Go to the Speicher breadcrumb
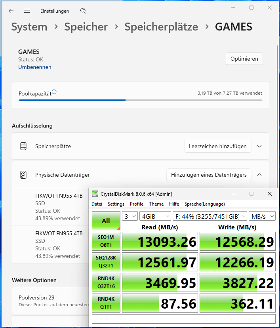The height and width of the screenshot is (328, 280). pyautogui.click(x=86, y=27)
